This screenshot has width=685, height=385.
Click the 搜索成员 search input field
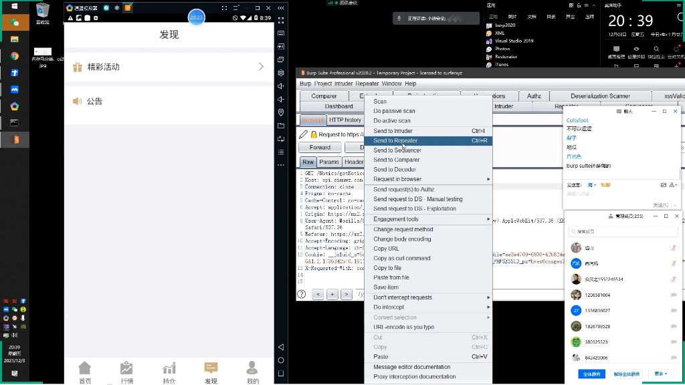[x=623, y=231]
